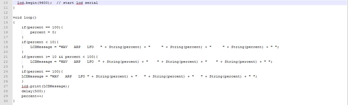Viewport: 348px width, 105px height.
Task: Click line number 13 in the gutter
Action: click(5, 17)
